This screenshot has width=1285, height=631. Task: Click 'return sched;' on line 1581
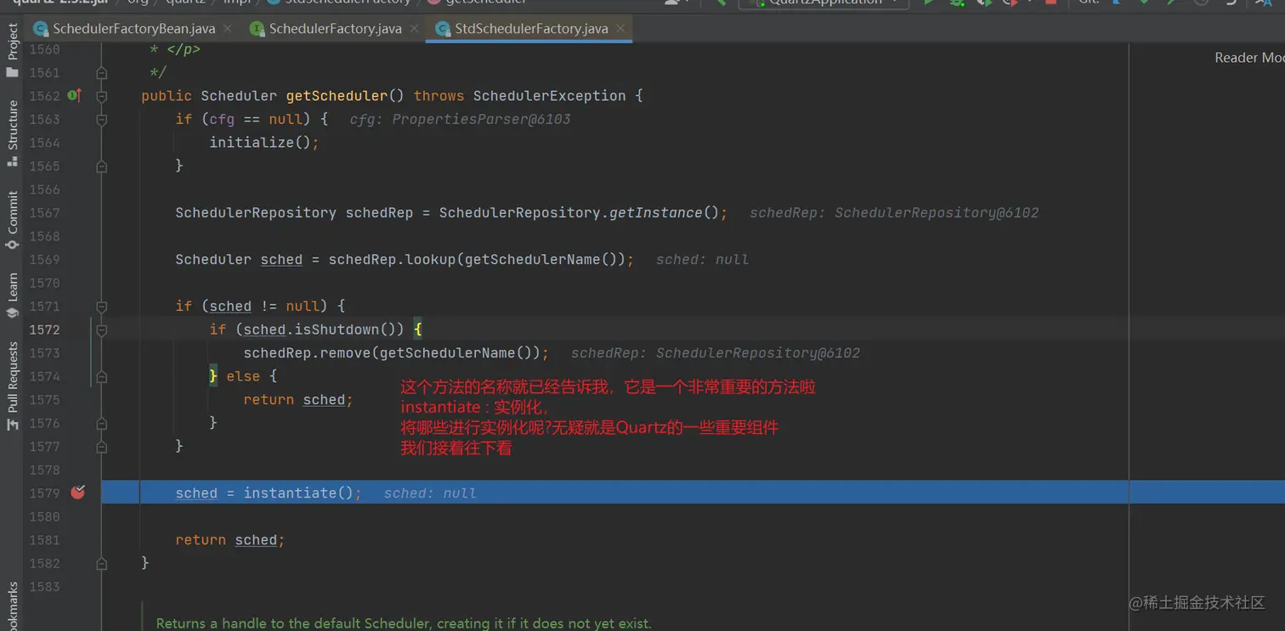[229, 539]
